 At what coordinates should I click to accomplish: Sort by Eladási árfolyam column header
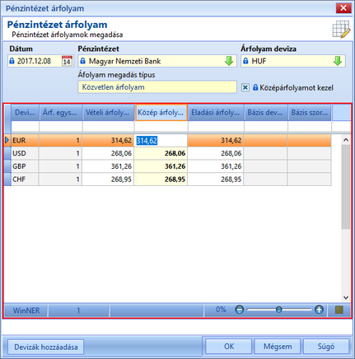click(x=216, y=113)
